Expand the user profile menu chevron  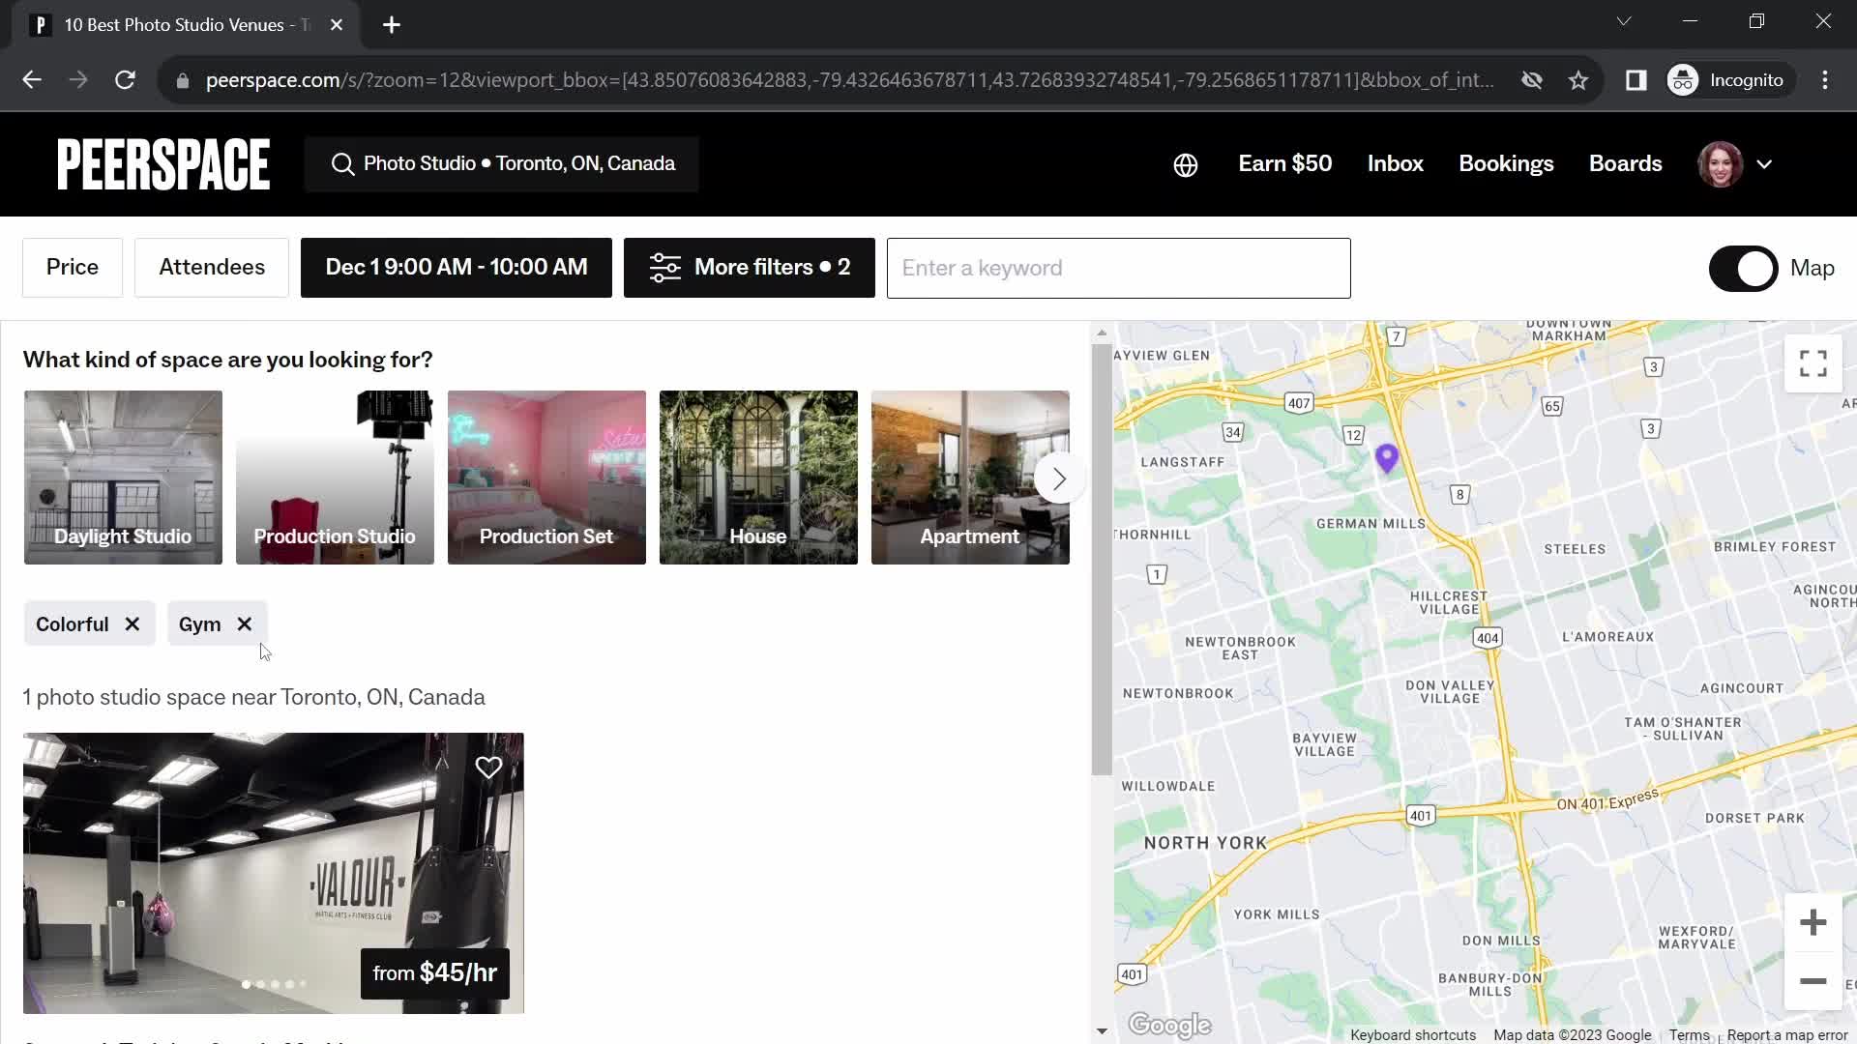(x=1764, y=164)
